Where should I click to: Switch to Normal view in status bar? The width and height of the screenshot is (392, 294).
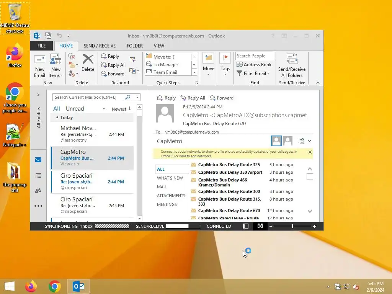pos(246,226)
